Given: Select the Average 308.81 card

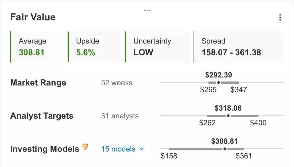Looking at the screenshot, I should click(x=37, y=47).
